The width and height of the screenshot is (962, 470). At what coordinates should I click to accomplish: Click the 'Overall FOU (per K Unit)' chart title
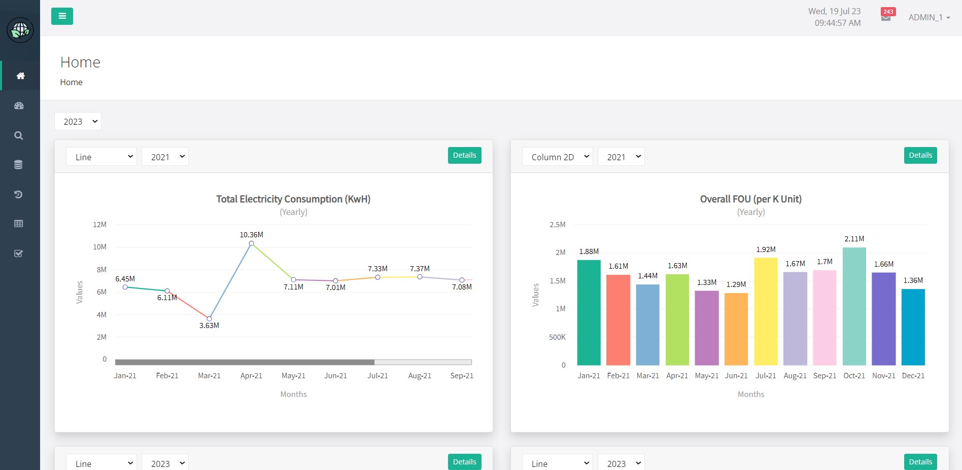pyautogui.click(x=751, y=199)
